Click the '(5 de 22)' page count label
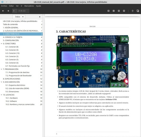This screenshot has height=137, width=141. click(22, 11)
